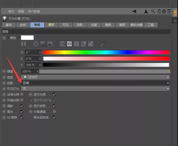Open the 投影 tab
The height and width of the screenshot is (146, 178).
(x=80, y=25)
